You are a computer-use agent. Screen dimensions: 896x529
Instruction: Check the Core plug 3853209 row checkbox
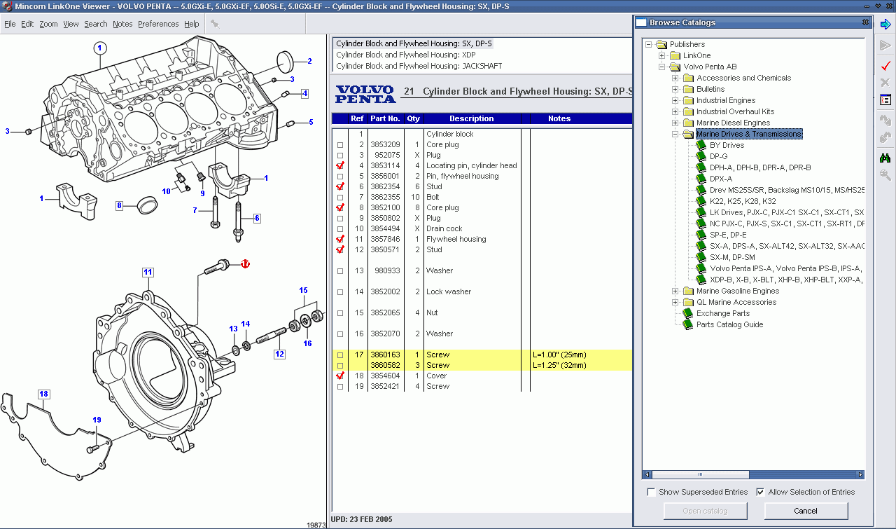coord(340,145)
